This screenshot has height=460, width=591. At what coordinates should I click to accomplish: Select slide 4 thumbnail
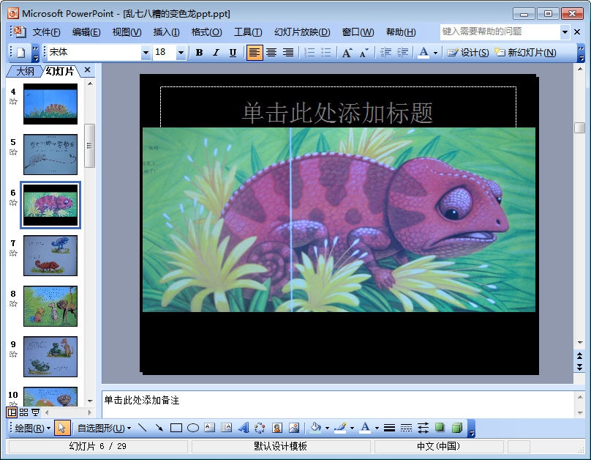pyautogui.click(x=50, y=104)
